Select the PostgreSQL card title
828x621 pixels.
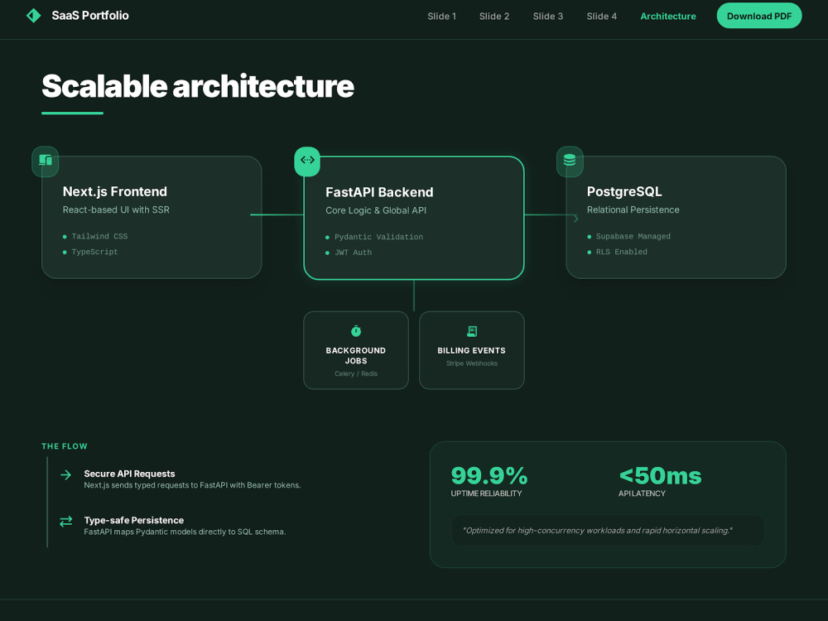[624, 192]
